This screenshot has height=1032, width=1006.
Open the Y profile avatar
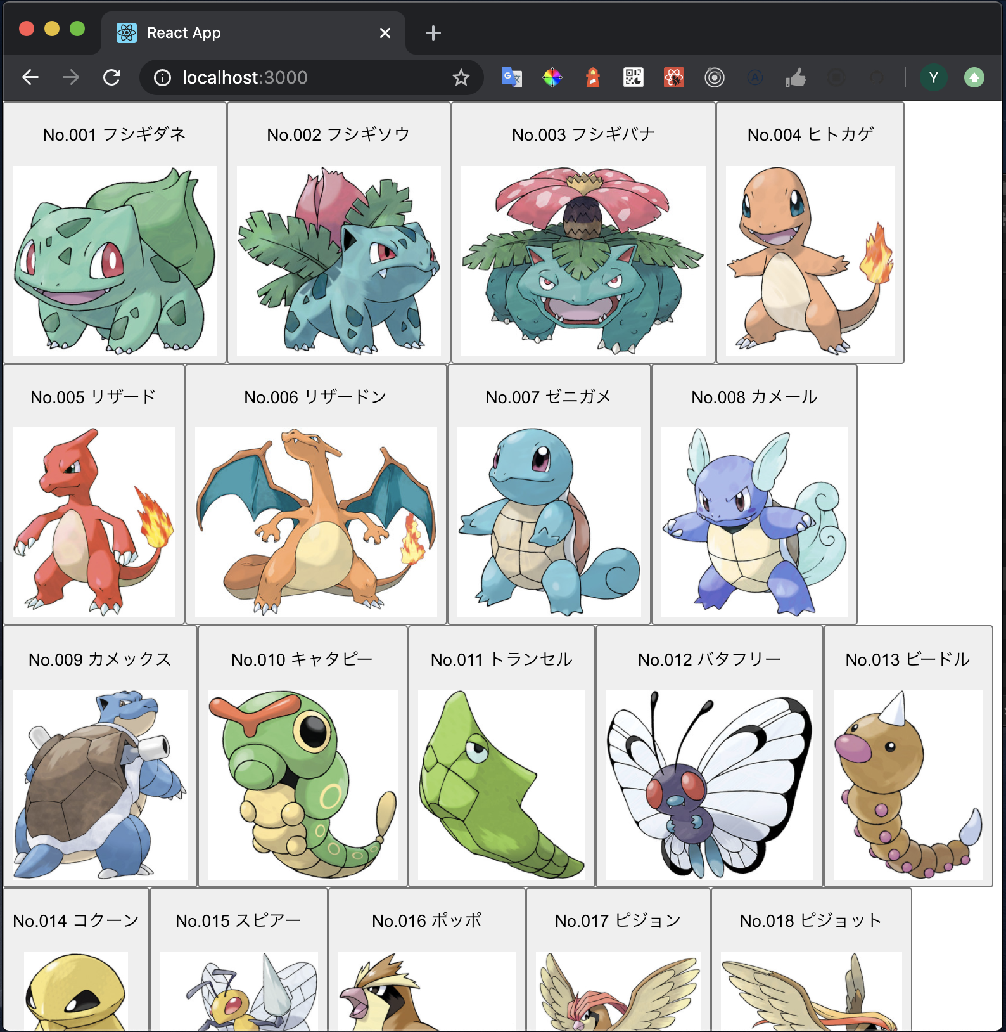click(933, 77)
